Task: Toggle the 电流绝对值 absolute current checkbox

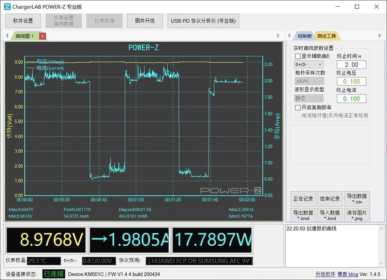Action: (299, 115)
